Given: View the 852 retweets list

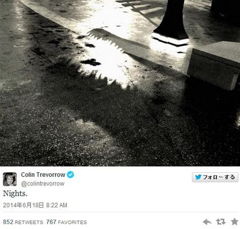Looking at the screenshot, I should coord(23,222).
